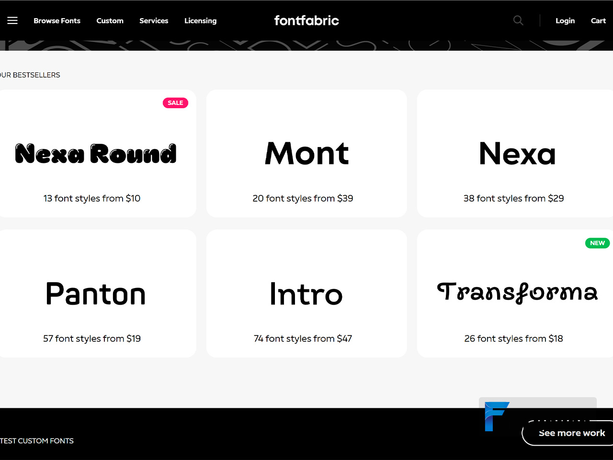The image size is (613, 460).
Task: Open the Custom menu item
Action: [110, 21]
